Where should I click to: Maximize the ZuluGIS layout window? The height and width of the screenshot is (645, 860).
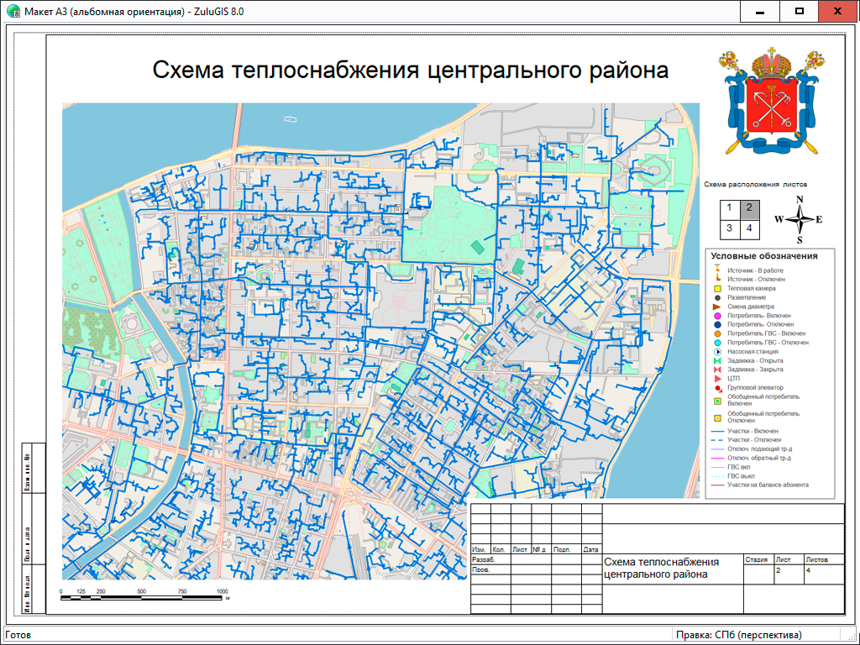(x=800, y=12)
